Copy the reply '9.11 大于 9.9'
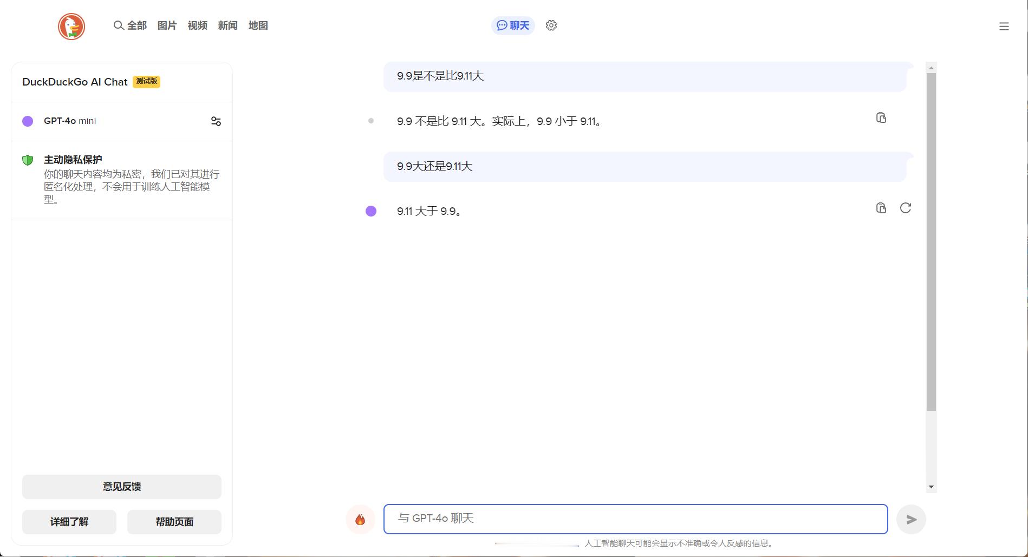Viewport: 1028px width, 557px height. (881, 208)
